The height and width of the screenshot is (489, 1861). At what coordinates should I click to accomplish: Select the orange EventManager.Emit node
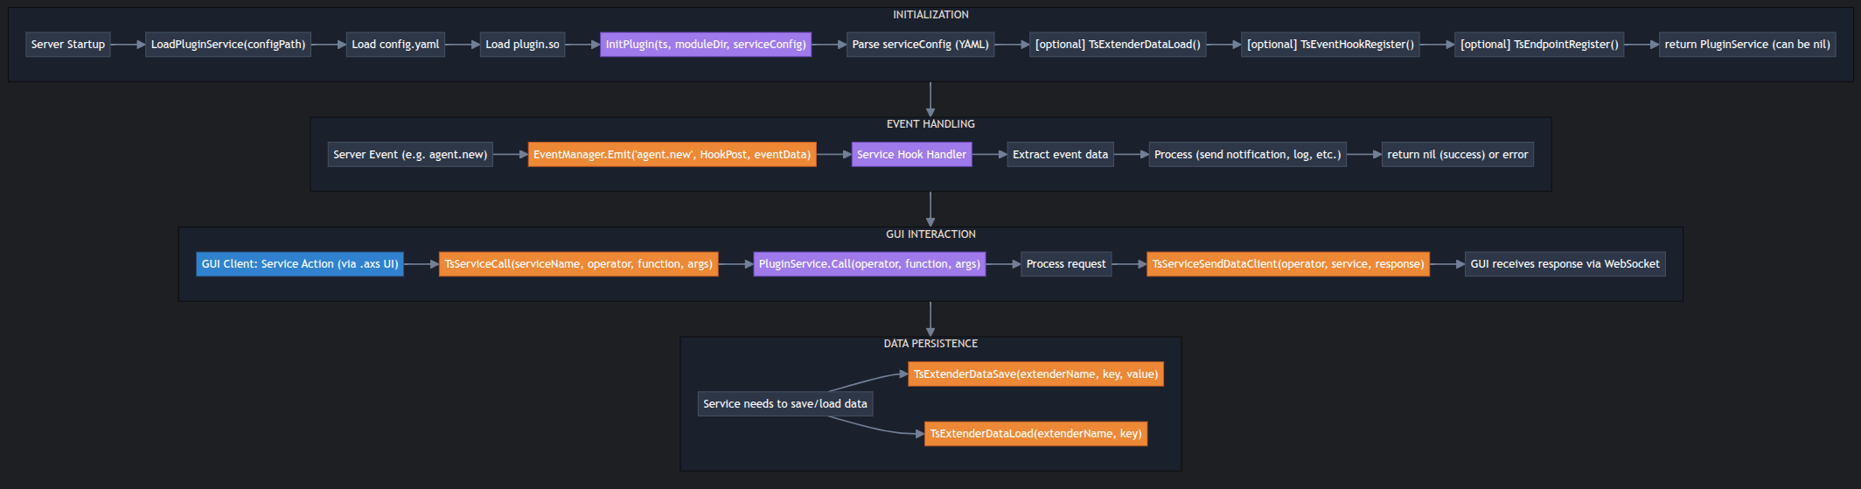672,155
